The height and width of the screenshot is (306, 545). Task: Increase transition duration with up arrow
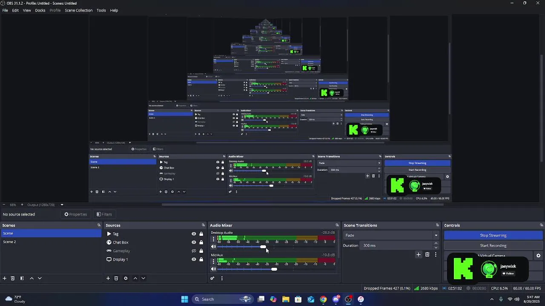click(436, 244)
